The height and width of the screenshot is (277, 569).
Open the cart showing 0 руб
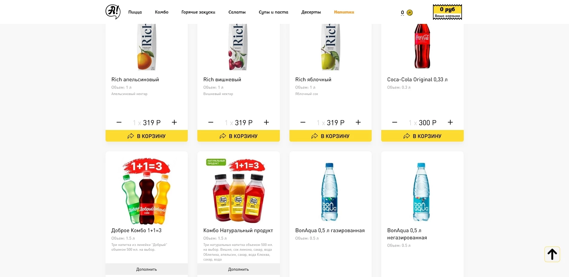click(447, 12)
